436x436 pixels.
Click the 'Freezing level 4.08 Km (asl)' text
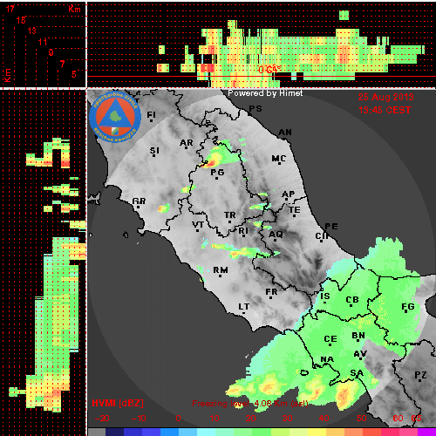click(x=250, y=404)
